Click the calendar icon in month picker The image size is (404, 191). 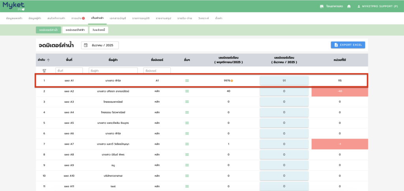pyautogui.click(x=86, y=45)
